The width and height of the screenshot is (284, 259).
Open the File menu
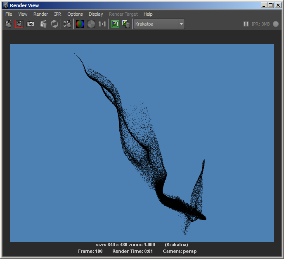[9, 14]
